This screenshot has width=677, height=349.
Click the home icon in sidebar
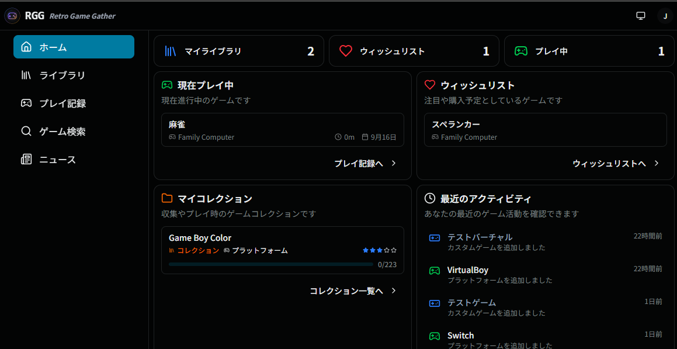[x=26, y=47]
